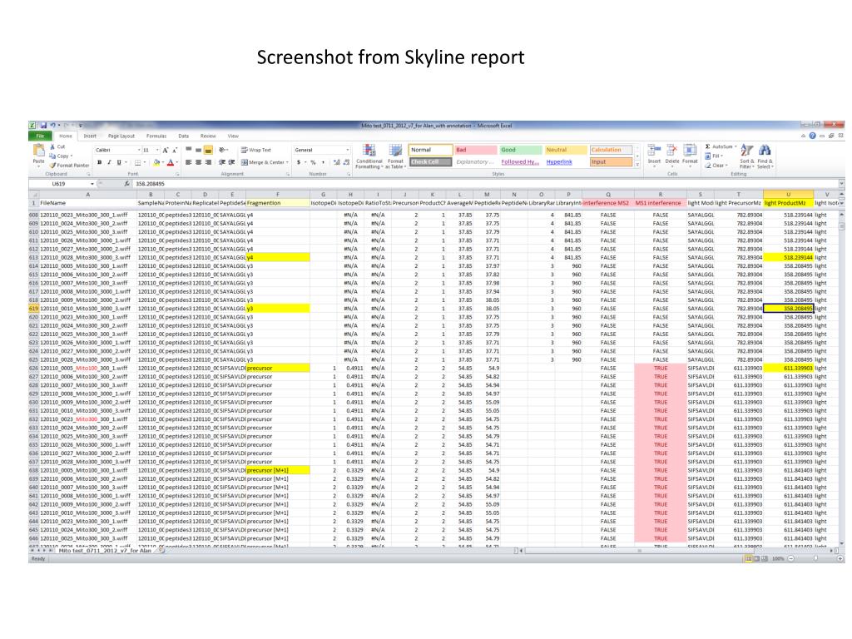Click the Increase Indent icon
The height and width of the screenshot is (639, 852).
click(x=231, y=162)
